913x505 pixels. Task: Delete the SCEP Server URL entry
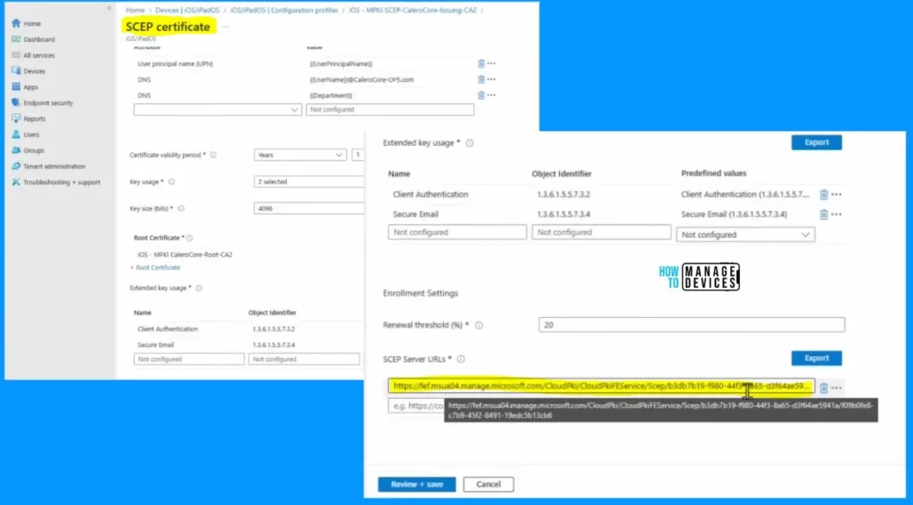pyautogui.click(x=823, y=388)
